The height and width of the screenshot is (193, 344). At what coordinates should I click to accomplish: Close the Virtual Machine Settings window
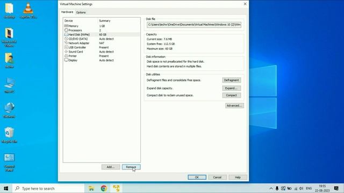[245, 4]
